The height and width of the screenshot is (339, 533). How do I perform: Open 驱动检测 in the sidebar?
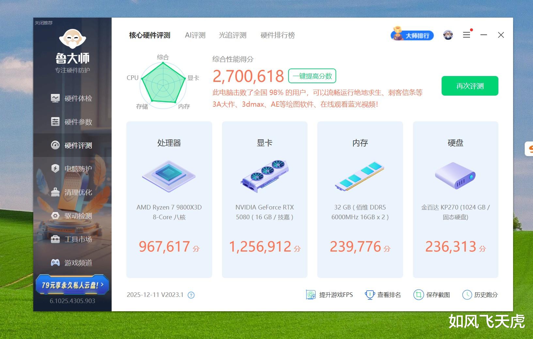tap(72, 216)
